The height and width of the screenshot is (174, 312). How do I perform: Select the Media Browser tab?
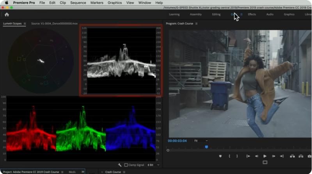tap(72, 172)
